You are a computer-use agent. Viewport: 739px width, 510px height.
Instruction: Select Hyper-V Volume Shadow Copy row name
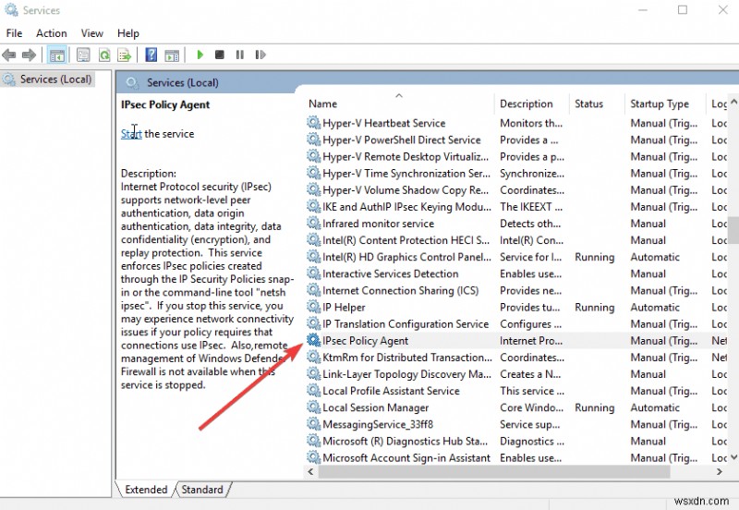(406, 190)
